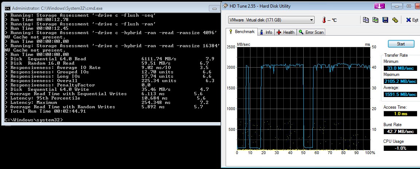
Task: Click the Maximum transfer rate value 2105.2 MB/sec
Action: tap(400, 81)
